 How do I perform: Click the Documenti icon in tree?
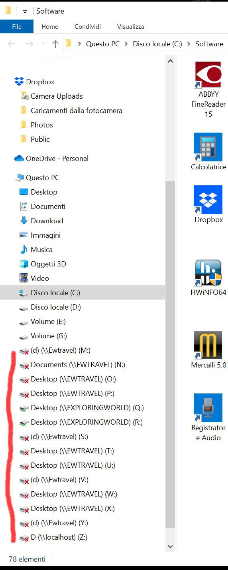[x=24, y=207]
